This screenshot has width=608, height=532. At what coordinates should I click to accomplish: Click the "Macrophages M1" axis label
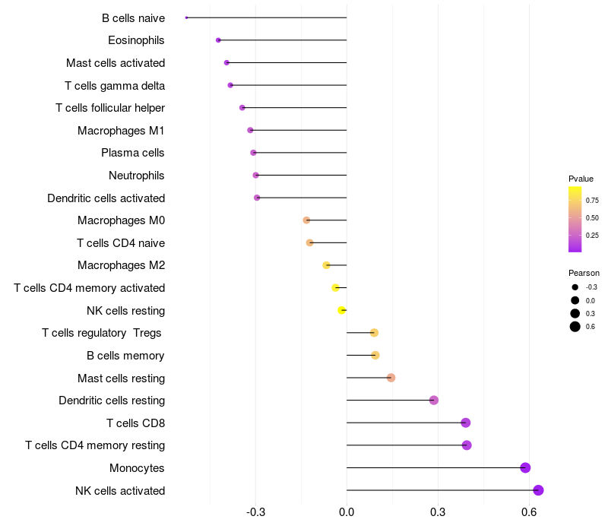click(x=121, y=131)
